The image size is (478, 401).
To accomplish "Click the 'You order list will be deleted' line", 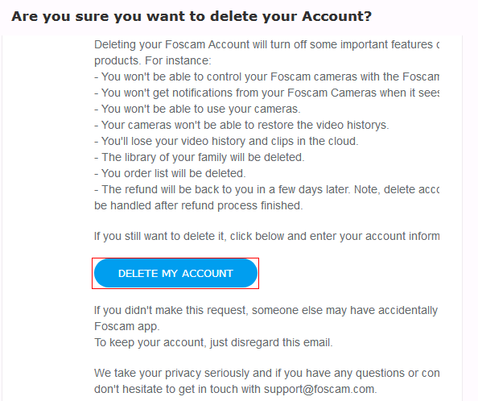I will [170, 173].
